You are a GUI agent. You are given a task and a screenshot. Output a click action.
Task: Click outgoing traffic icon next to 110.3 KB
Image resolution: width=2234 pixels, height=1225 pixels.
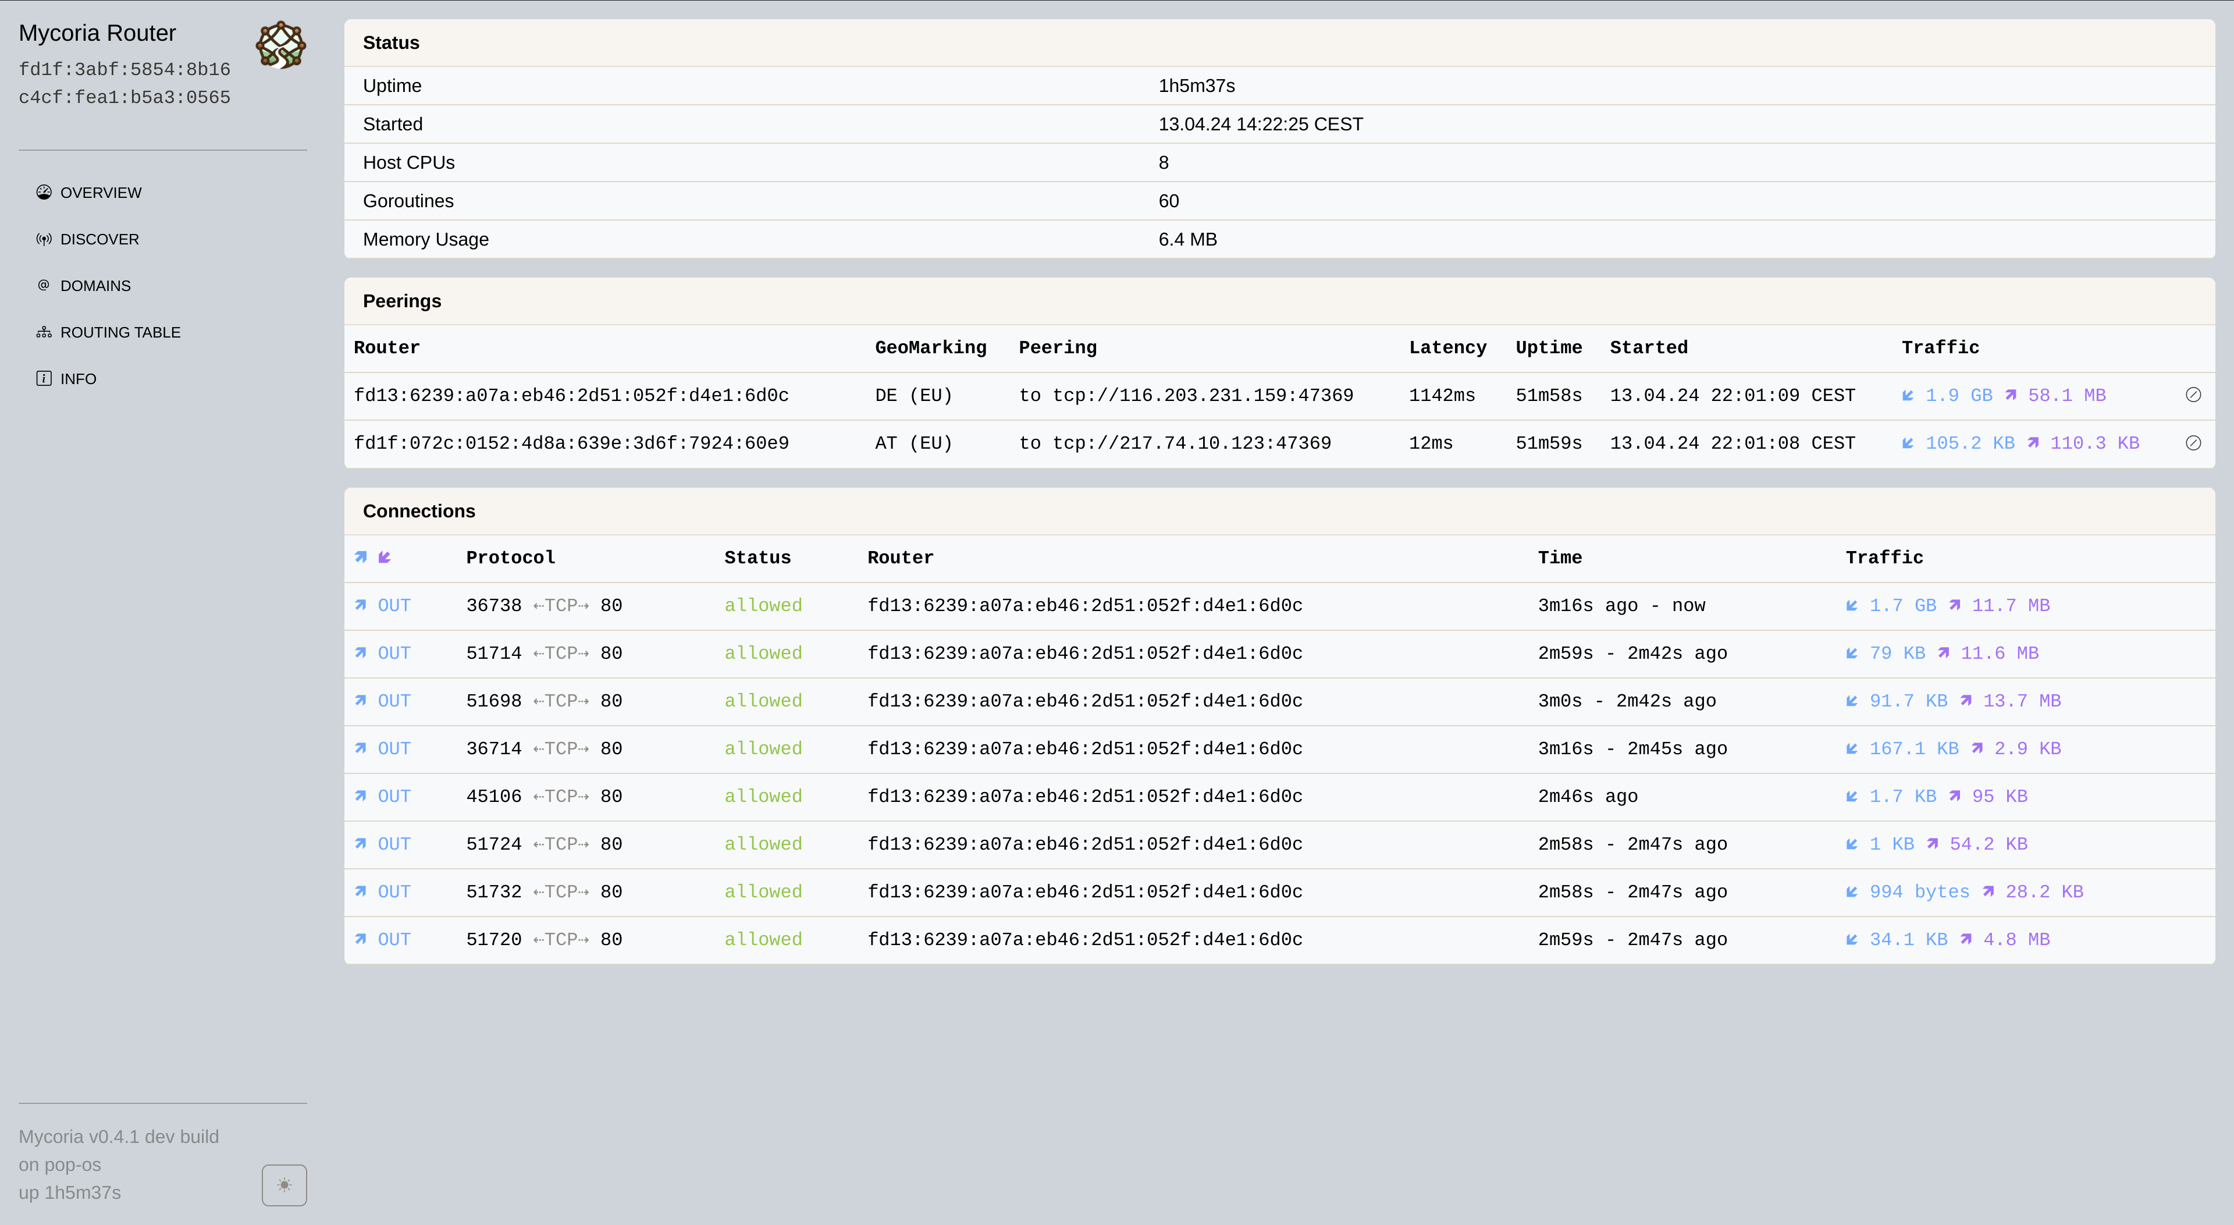pos(2033,443)
